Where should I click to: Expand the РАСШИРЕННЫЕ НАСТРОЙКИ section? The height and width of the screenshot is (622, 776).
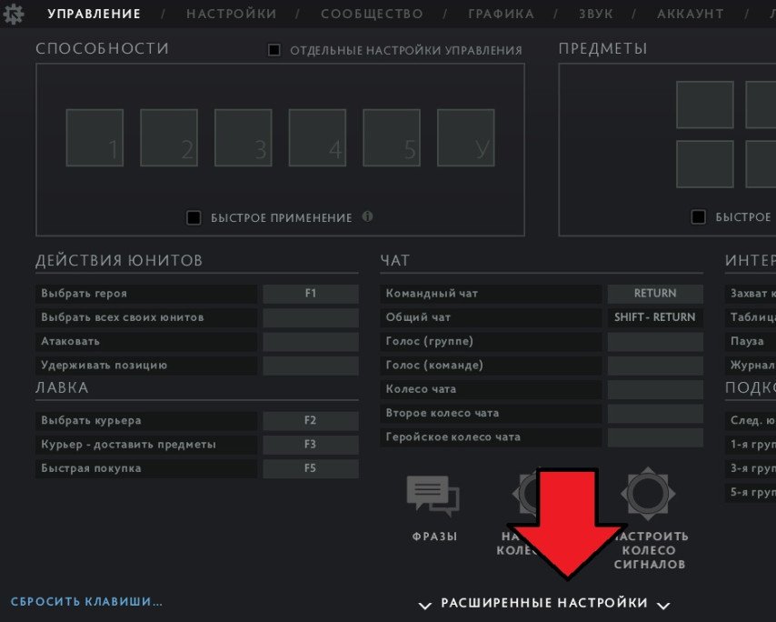[543, 603]
